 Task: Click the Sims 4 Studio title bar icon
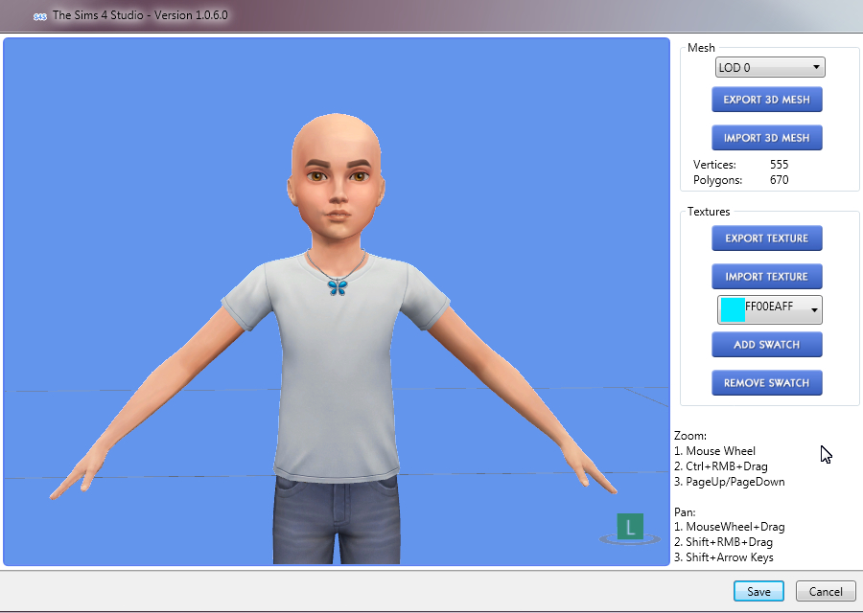pos(39,16)
